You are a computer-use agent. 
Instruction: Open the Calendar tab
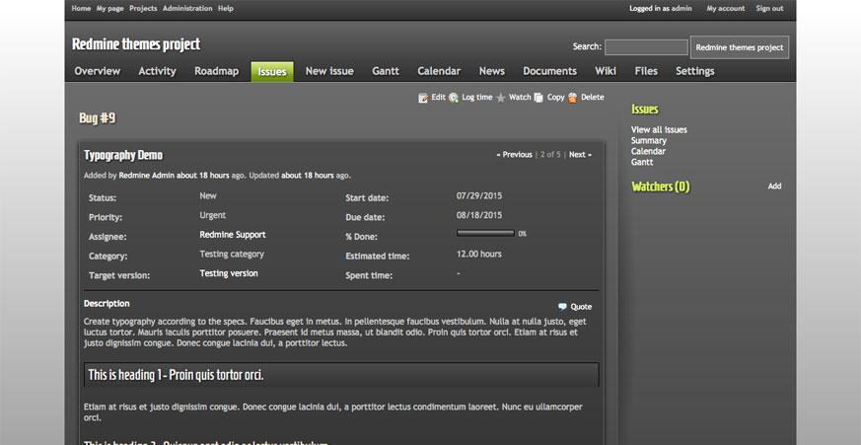(x=439, y=71)
